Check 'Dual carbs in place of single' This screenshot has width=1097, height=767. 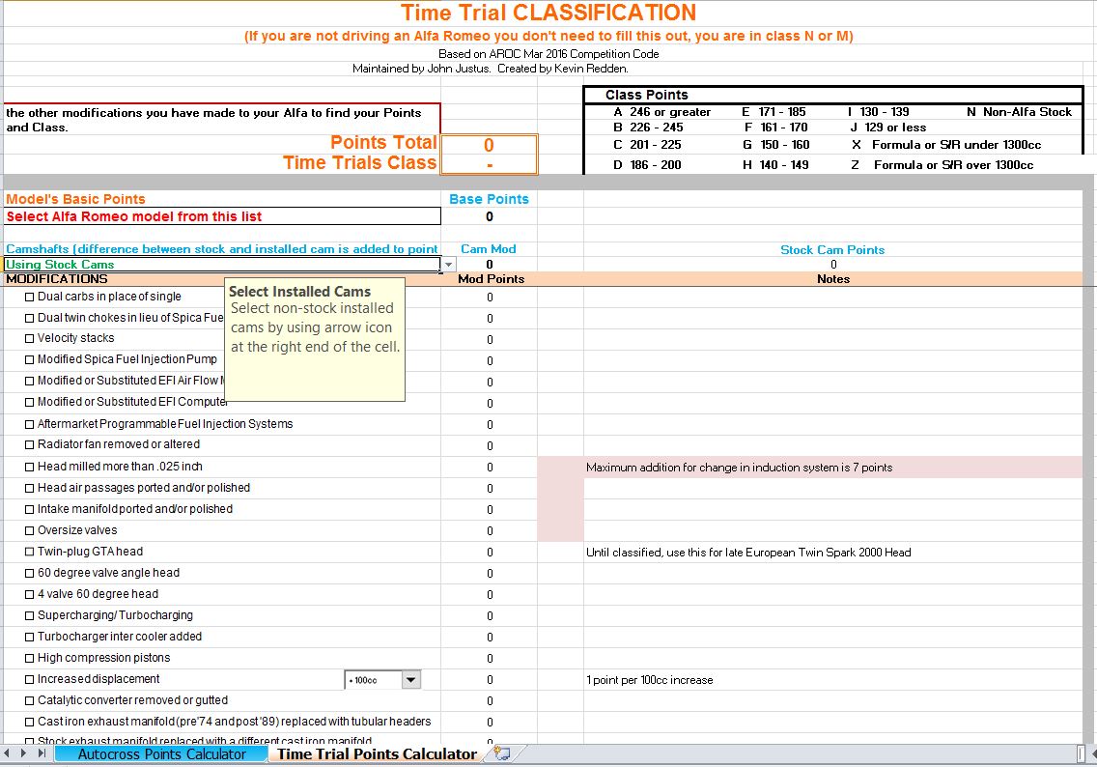(29, 297)
